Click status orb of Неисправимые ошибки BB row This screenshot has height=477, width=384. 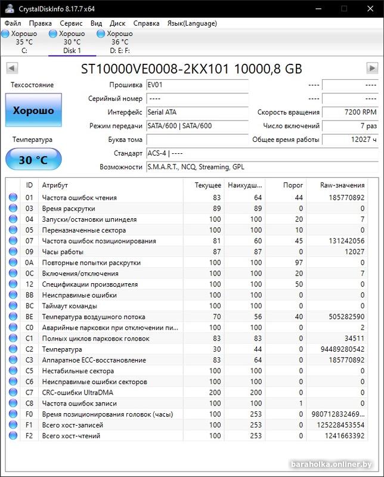[13, 295]
